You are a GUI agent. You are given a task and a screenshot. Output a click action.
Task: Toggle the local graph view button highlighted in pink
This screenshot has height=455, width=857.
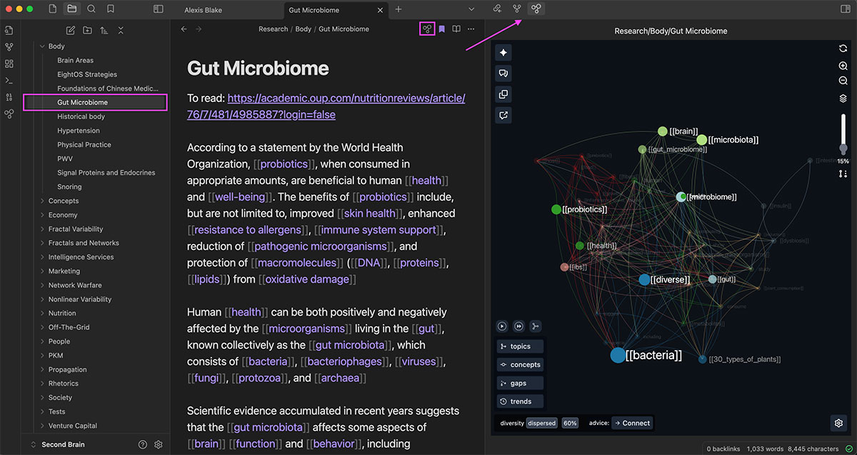[x=426, y=29]
